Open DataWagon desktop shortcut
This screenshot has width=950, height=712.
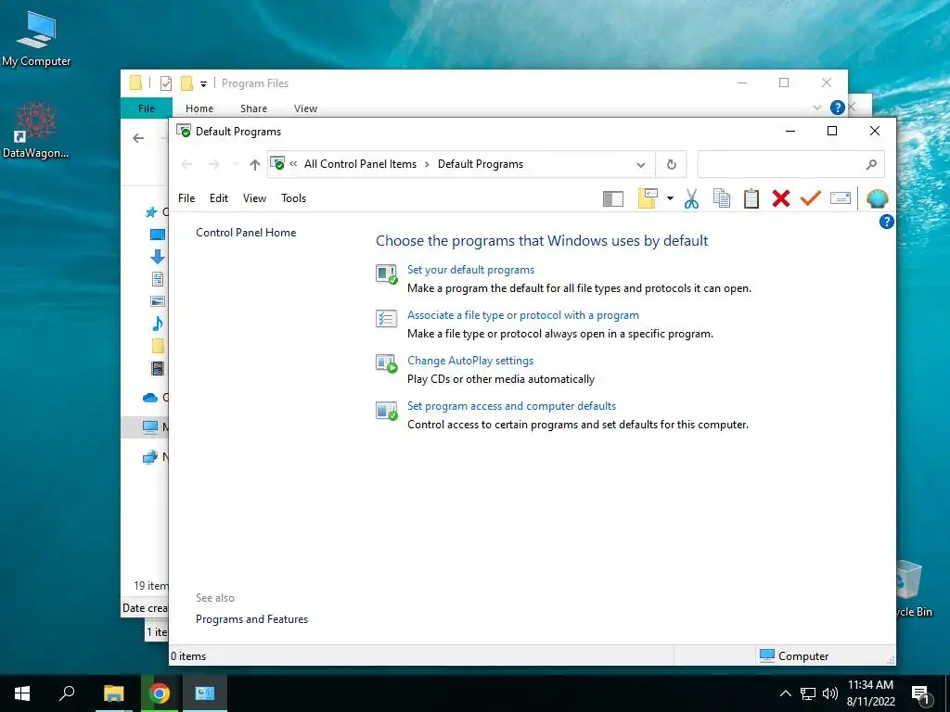point(36,131)
